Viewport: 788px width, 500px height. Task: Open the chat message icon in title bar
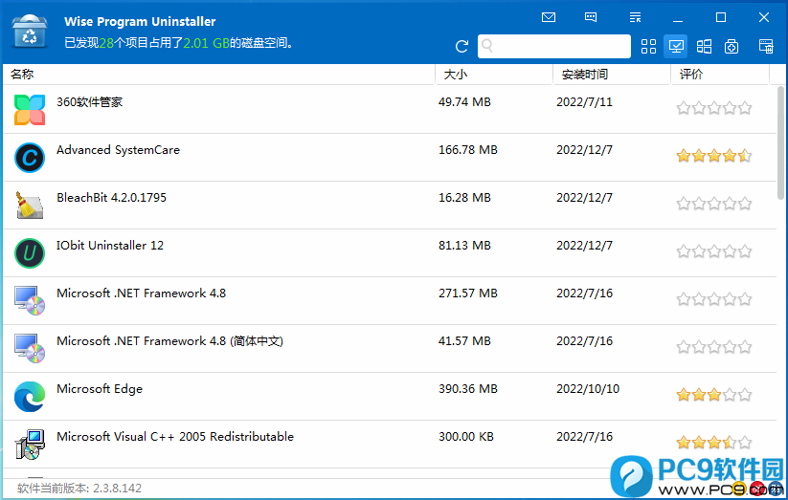(591, 17)
